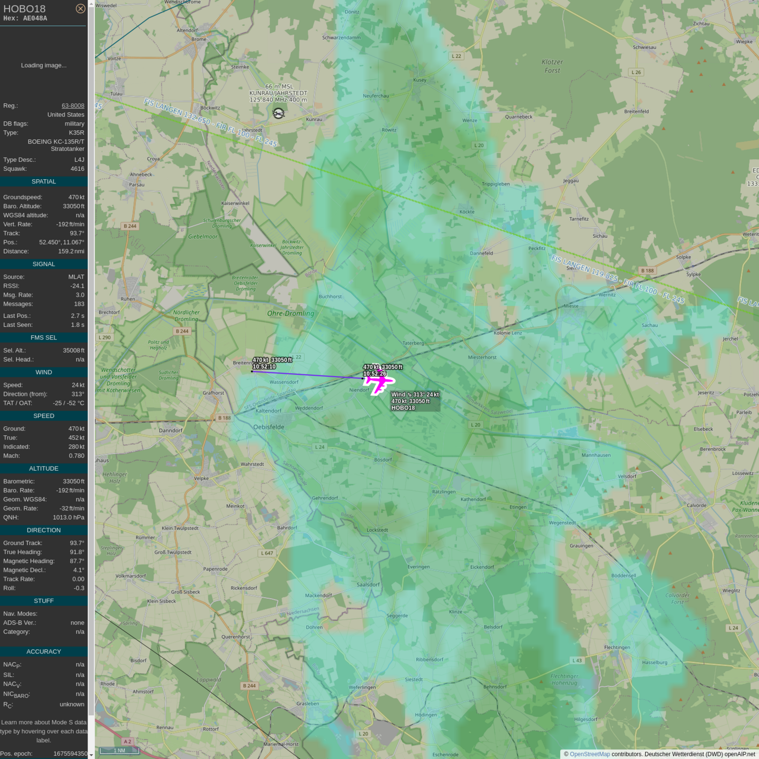Click the SPATIAL section header
This screenshot has height=759, width=759.
click(44, 182)
